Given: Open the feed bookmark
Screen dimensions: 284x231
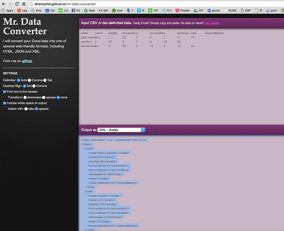Looking at the screenshot, I should 89,11.
